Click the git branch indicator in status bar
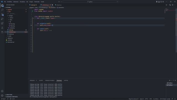The width and height of the screenshot is (177, 100). coord(4,99)
